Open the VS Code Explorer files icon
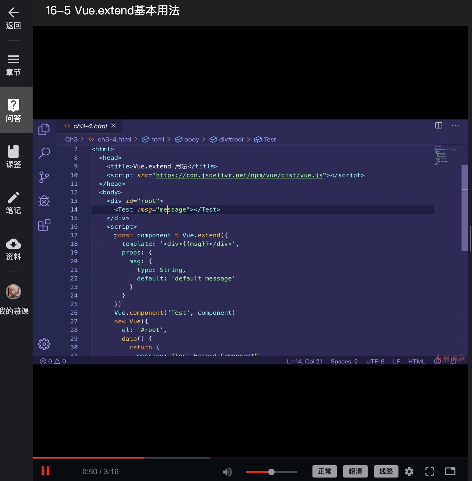This screenshot has height=481, width=472. pyautogui.click(x=44, y=129)
